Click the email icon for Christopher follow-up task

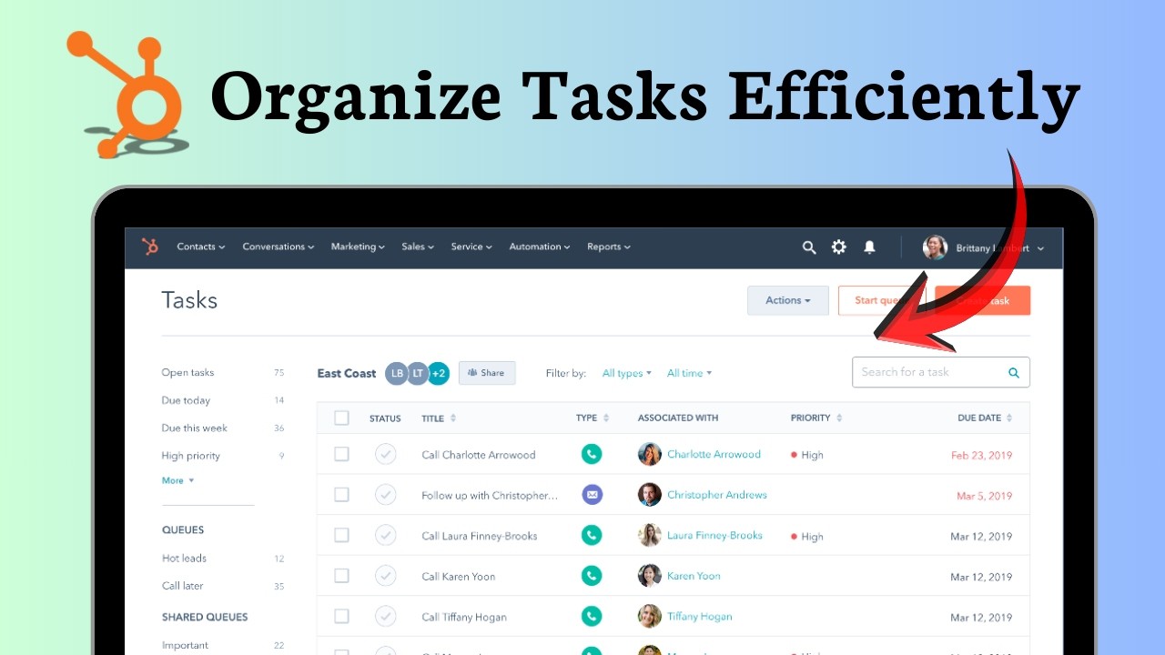pos(593,495)
